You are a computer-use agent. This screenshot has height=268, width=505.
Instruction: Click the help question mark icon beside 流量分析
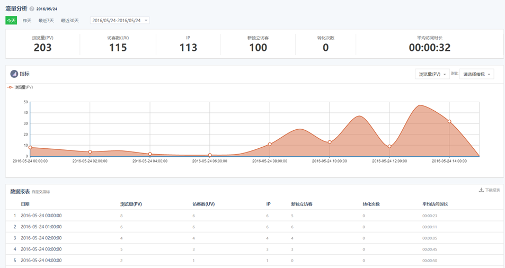pyautogui.click(x=32, y=9)
